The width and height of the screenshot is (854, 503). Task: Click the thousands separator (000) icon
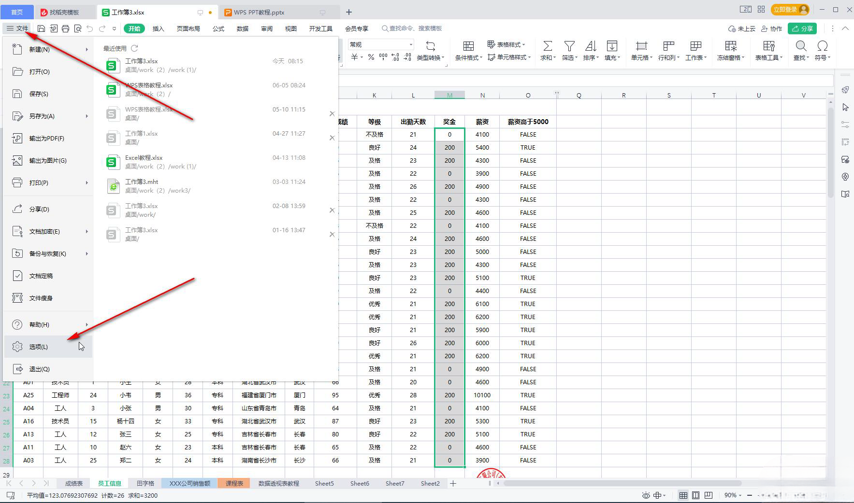(383, 57)
